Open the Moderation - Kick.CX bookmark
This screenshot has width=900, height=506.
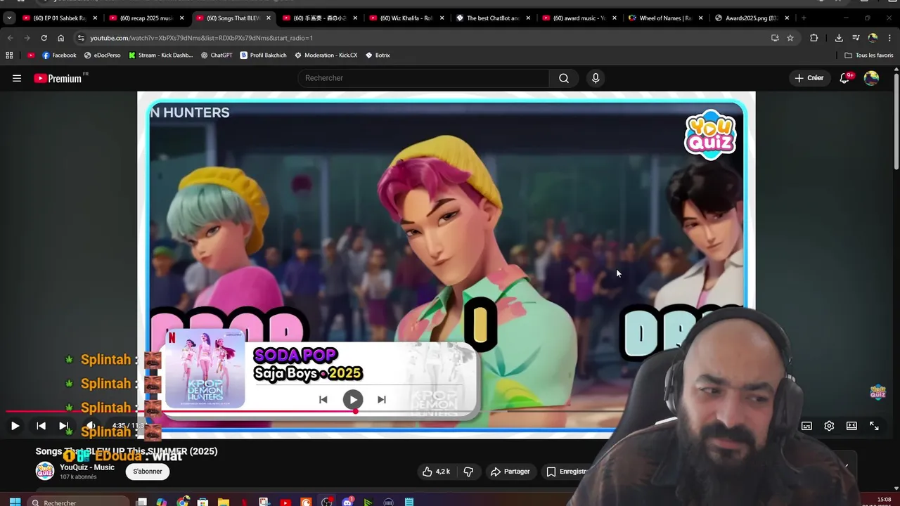[326, 55]
